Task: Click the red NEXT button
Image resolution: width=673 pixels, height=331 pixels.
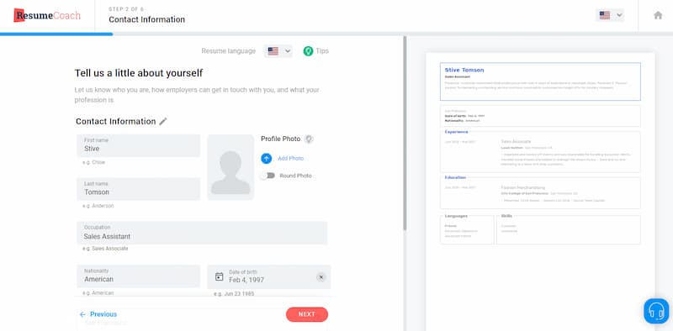Action: [307, 314]
